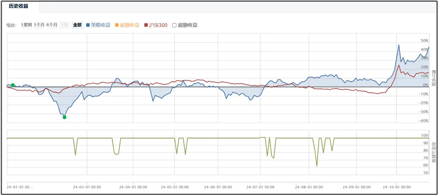Select the 1年 zoom option

pyautogui.click(x=64, y=25)
